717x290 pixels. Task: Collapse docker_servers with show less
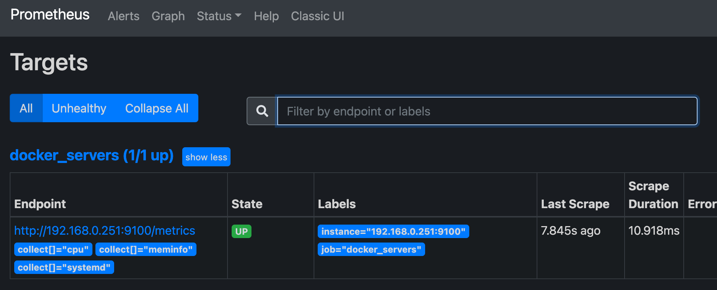pyautogui.click(x=206, y=157)
